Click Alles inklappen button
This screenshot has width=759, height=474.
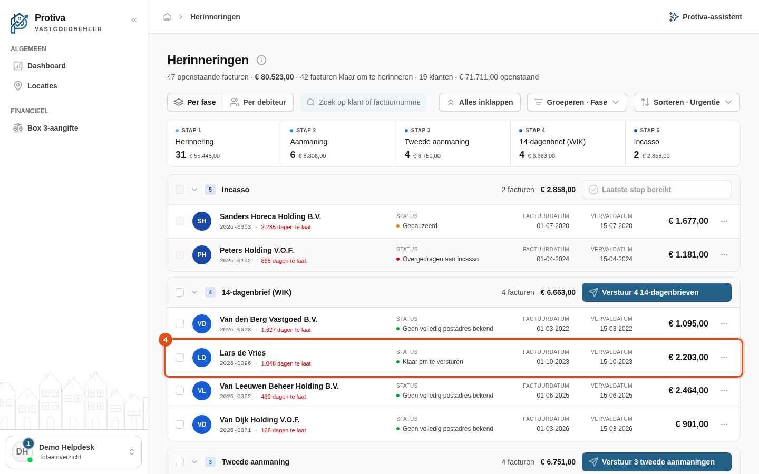(480, 102)
